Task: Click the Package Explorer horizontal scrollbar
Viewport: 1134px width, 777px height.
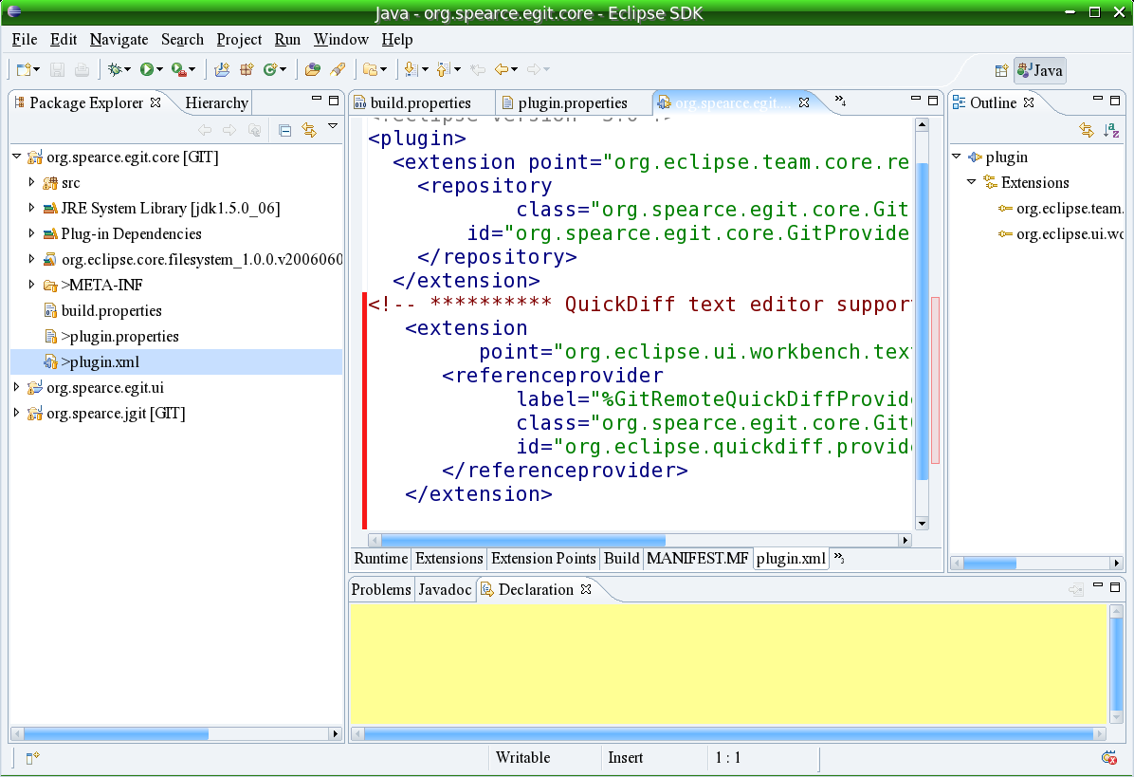Action: 116,733
